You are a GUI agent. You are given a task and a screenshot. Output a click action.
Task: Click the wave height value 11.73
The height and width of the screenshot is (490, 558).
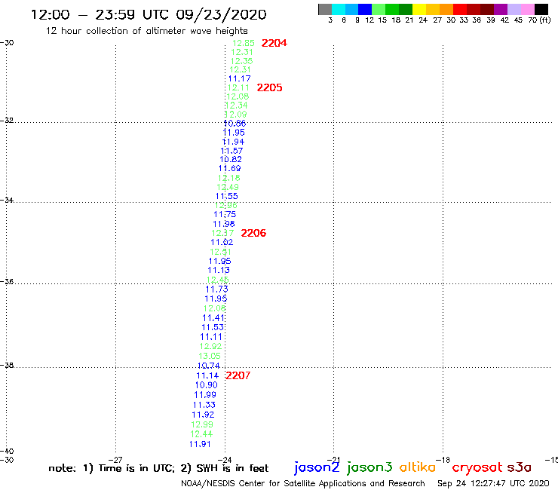[216, 289]
